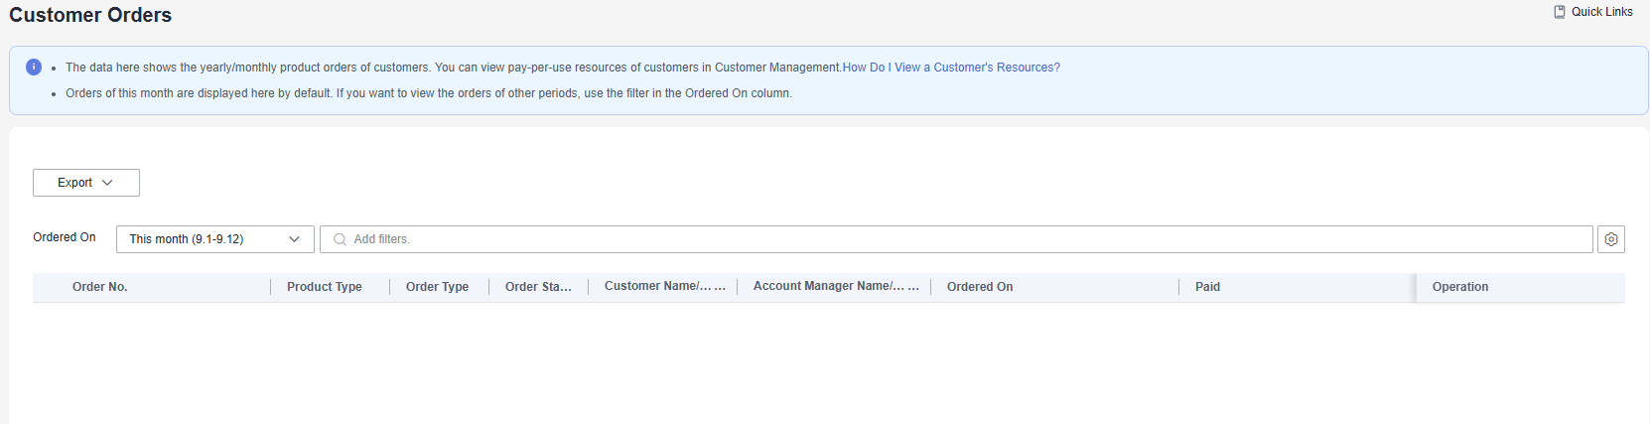Click the magnifier search icon in filter bar
The width and height of the screenshot is (1650, 424).
click(x=340, y=239)
